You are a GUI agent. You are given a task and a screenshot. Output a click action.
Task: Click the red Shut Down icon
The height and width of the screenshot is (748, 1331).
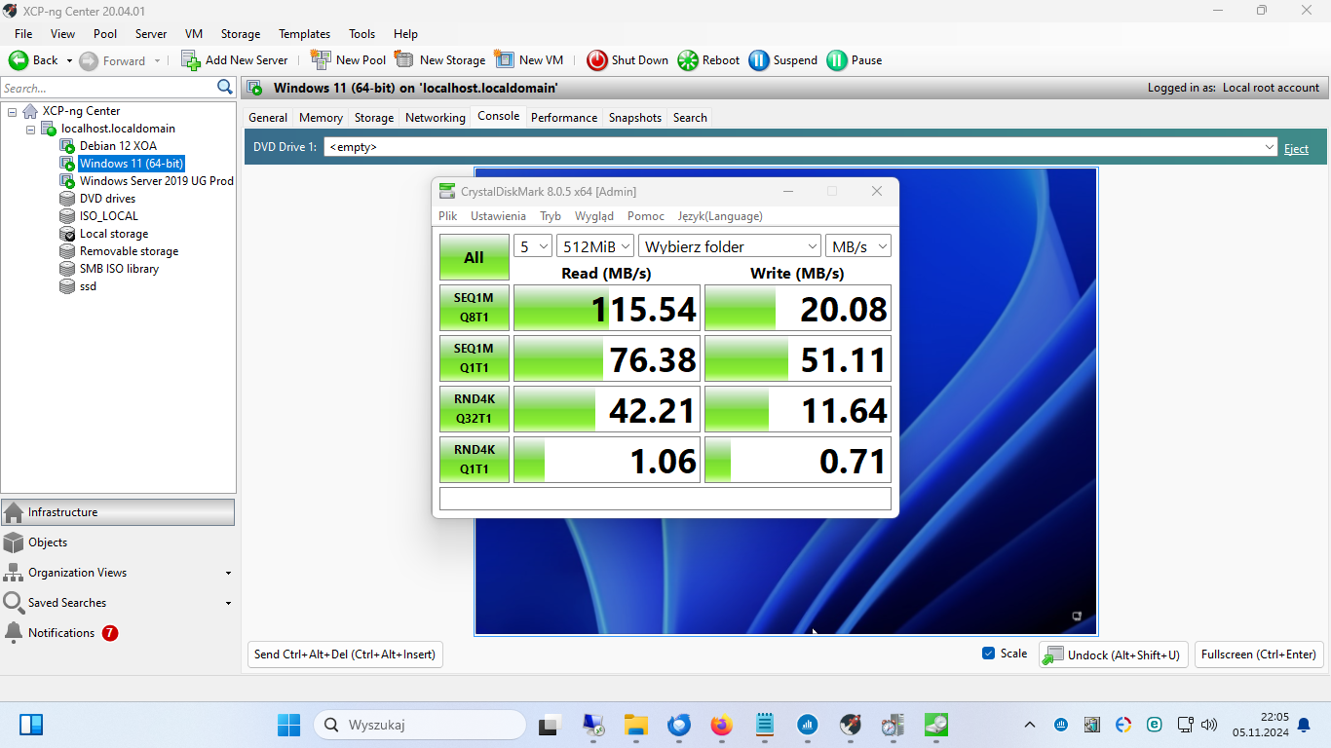(597, 60)
